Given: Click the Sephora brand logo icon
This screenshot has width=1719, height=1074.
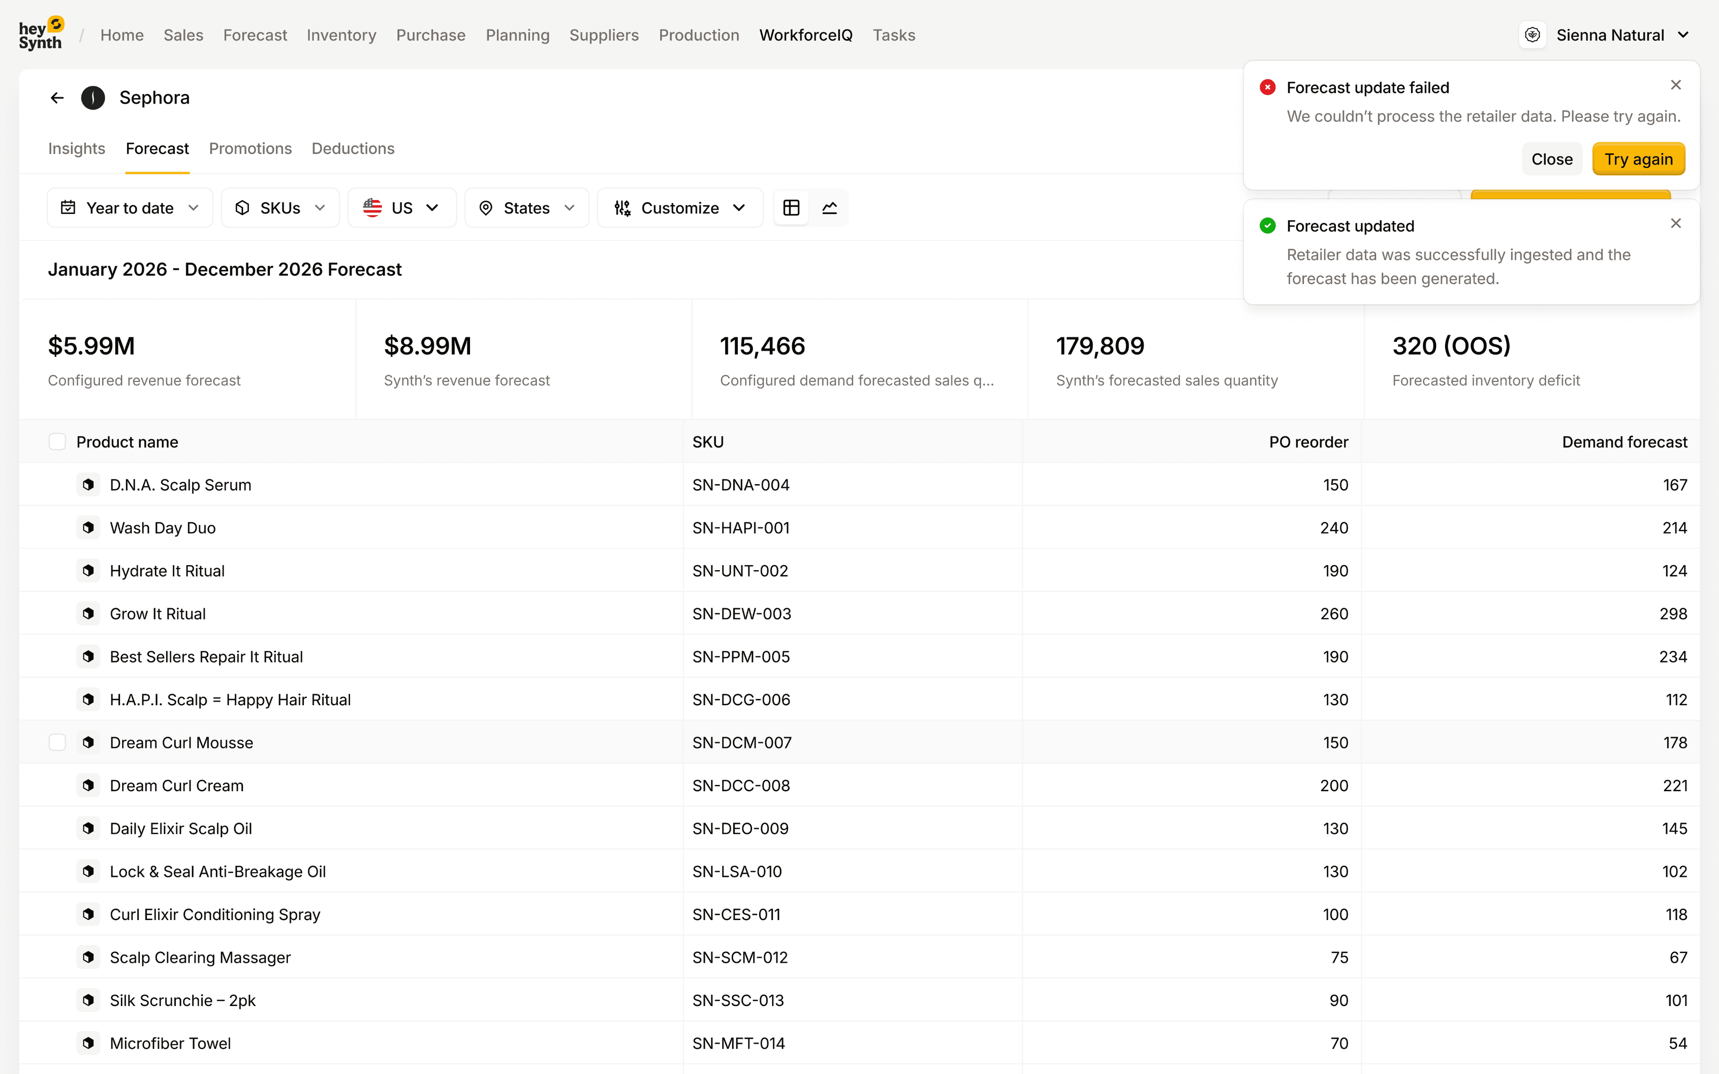Looking at the screenshot, I should tap(93, 98).
